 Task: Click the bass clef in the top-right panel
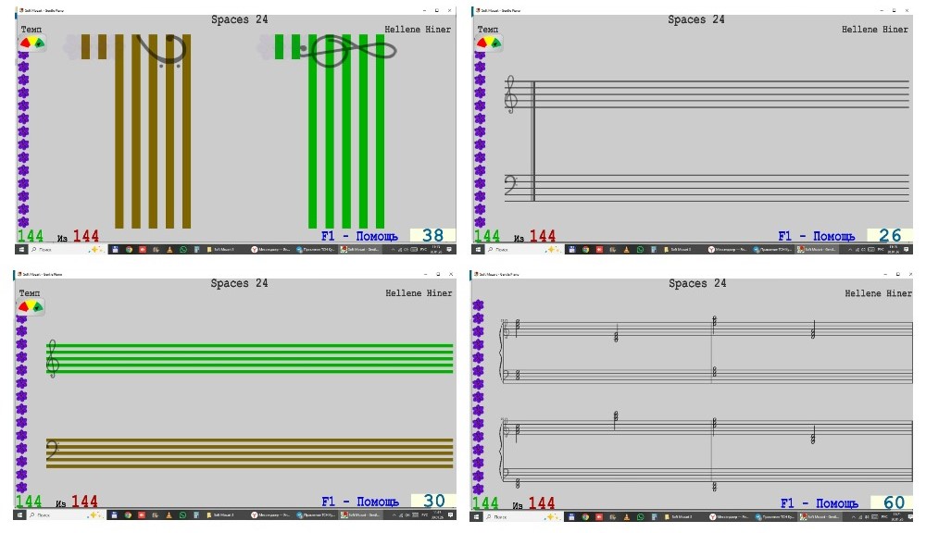[510, 186]
